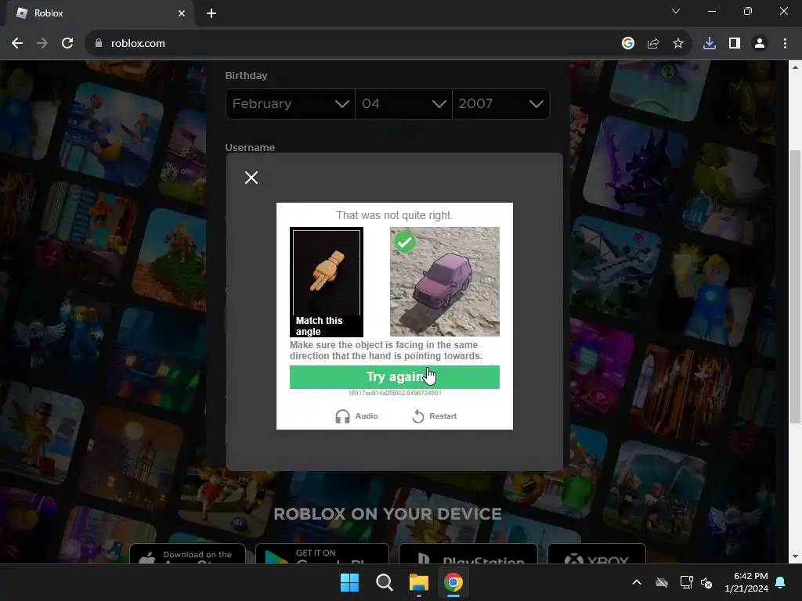The height and width of the screenshot is (601, 802).
Task: Click the Xbox badge
Action: [x=597, y=555]
